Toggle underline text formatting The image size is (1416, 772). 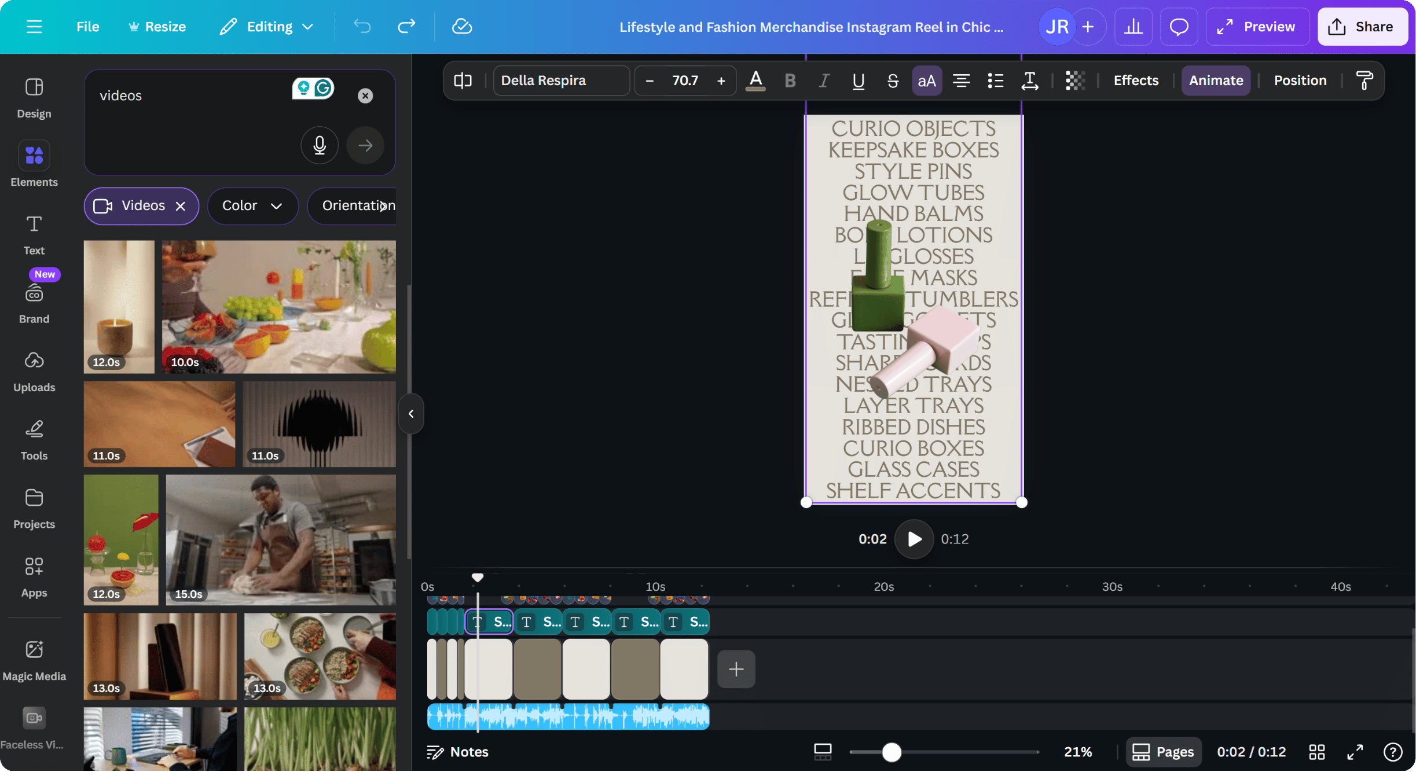click(858, 80)
